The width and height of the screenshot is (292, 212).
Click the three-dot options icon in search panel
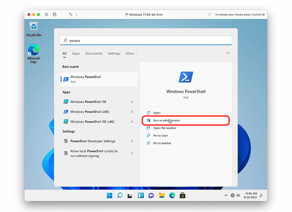227,53
